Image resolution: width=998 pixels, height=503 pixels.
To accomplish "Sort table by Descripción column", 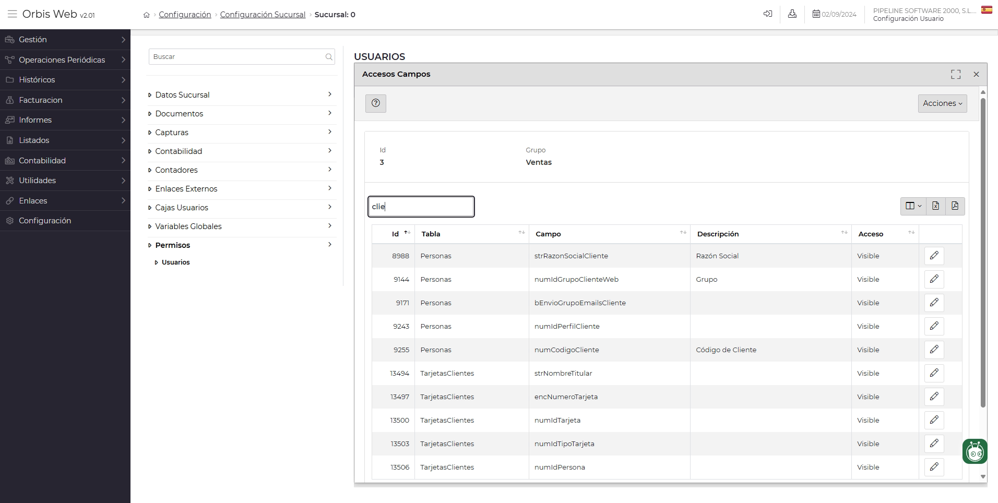I will pos(771,234).
